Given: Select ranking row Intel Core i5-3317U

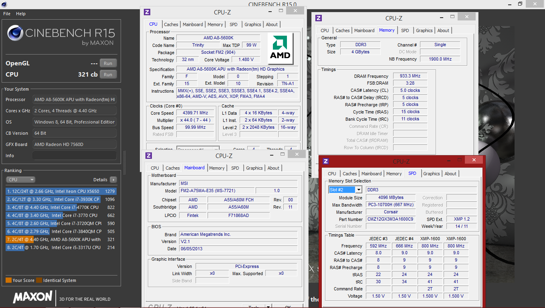Looking at the screenshot, I should [x=61, y=247].
